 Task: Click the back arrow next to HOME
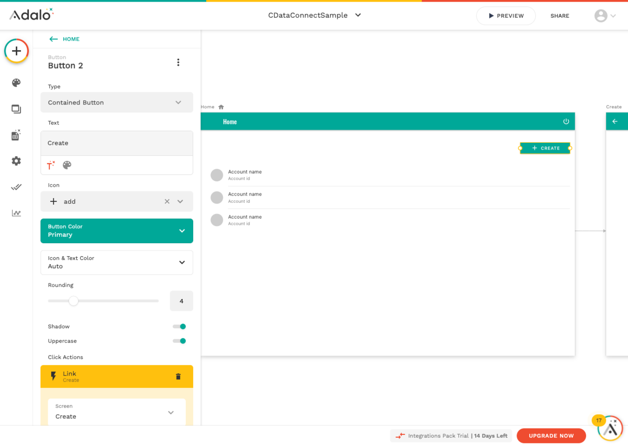tap(53, 39)
